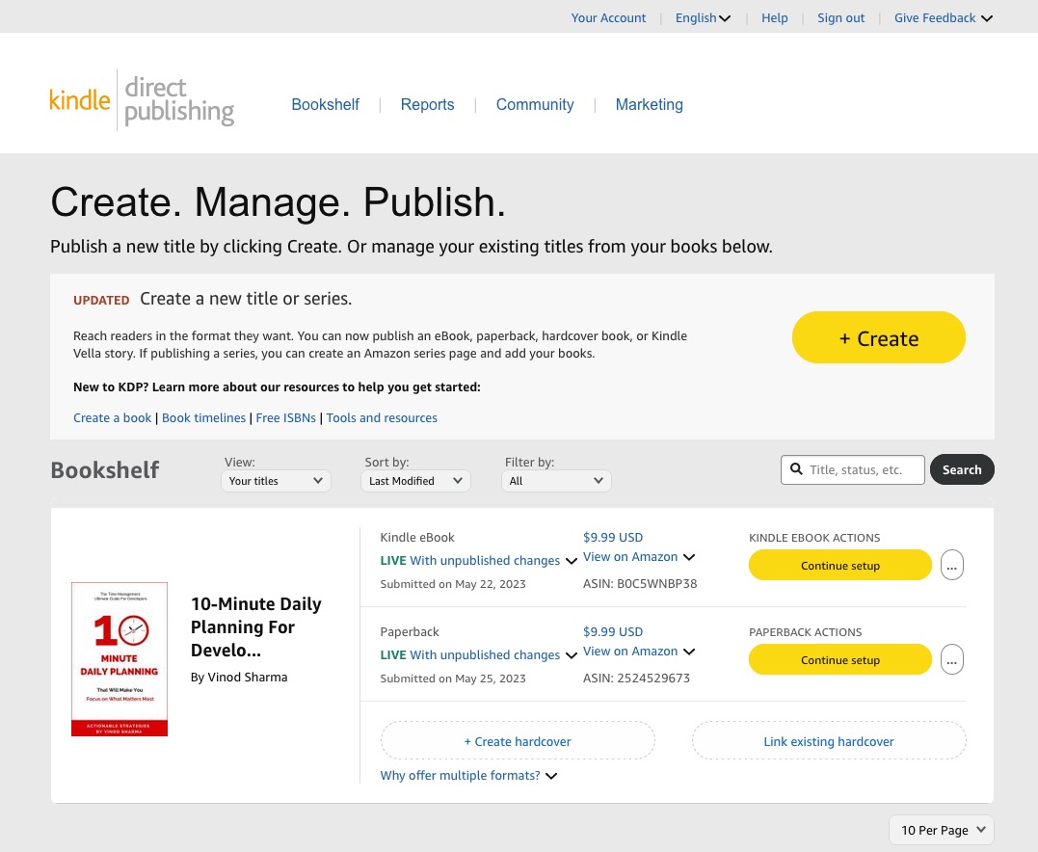Expand Kindle eBook 'View on Amazon' menu
The width and height of the screenshot is (1038, 852).
[639, 557]
